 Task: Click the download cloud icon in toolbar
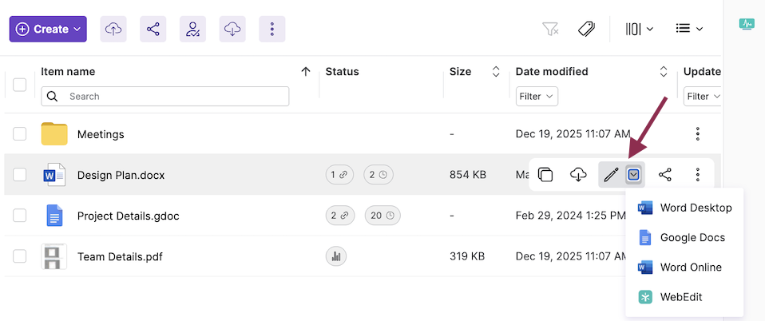(x=232, y=30)
